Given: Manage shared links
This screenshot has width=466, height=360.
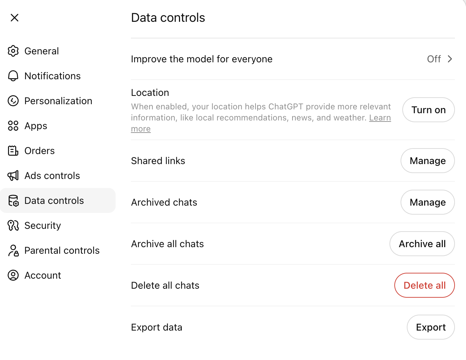Looking at the screenshot, I should [428, 161].
